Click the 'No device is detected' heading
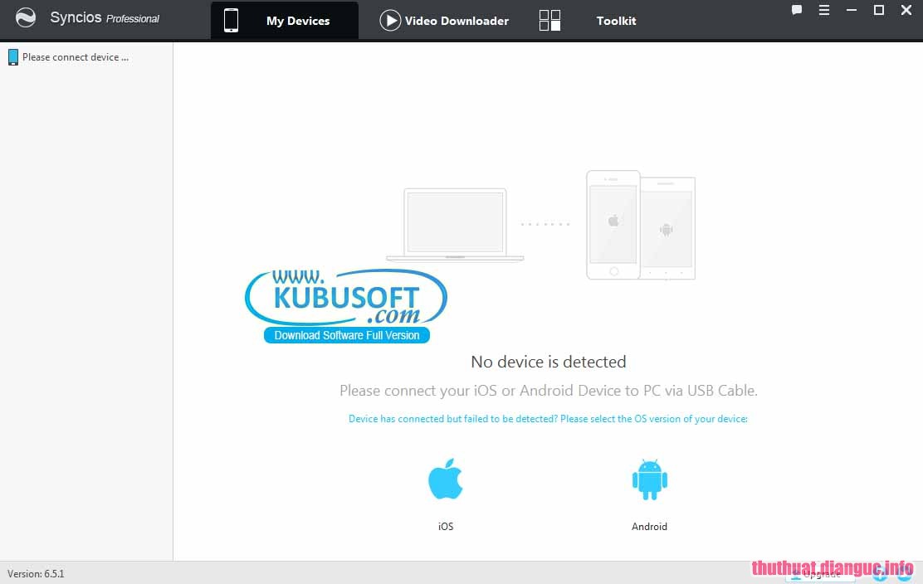The width and height of the screenshot is (923, 584). (548, 362)
